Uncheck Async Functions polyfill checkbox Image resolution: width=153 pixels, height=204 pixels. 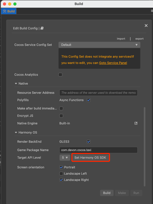(x=89, y=100)
